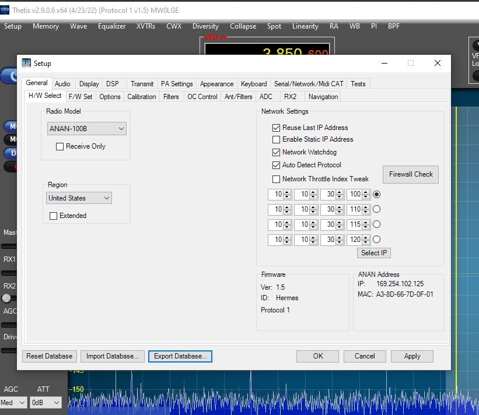Image resolution: width=479 pixels, height=415 pixels.
Task: Click the 120 octet input field
Action: click(x=355, y=239)
